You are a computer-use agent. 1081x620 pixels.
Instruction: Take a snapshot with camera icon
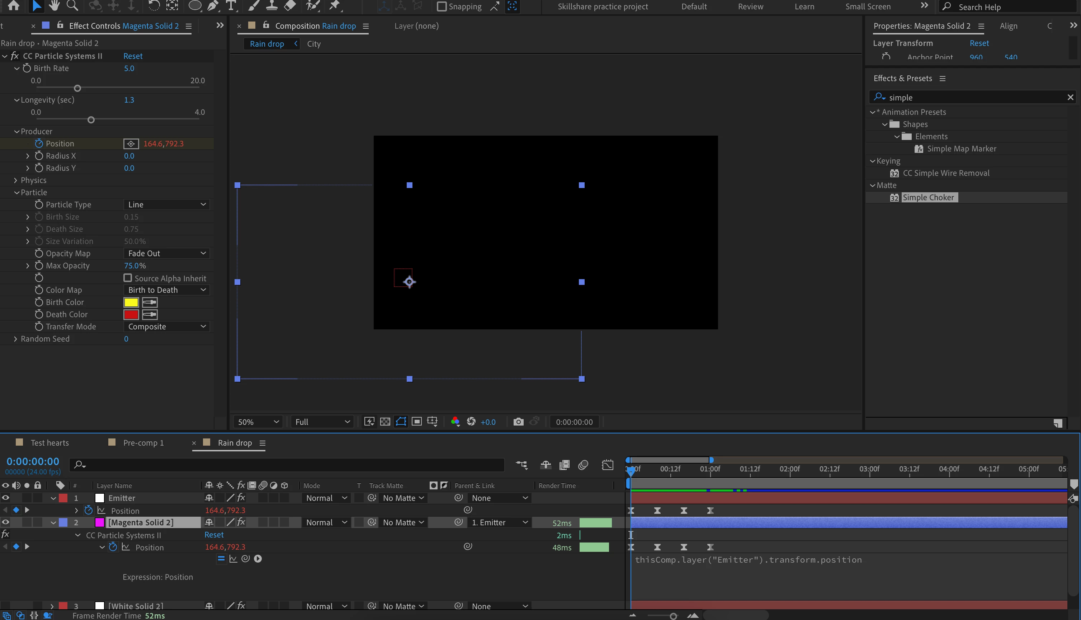518,422
